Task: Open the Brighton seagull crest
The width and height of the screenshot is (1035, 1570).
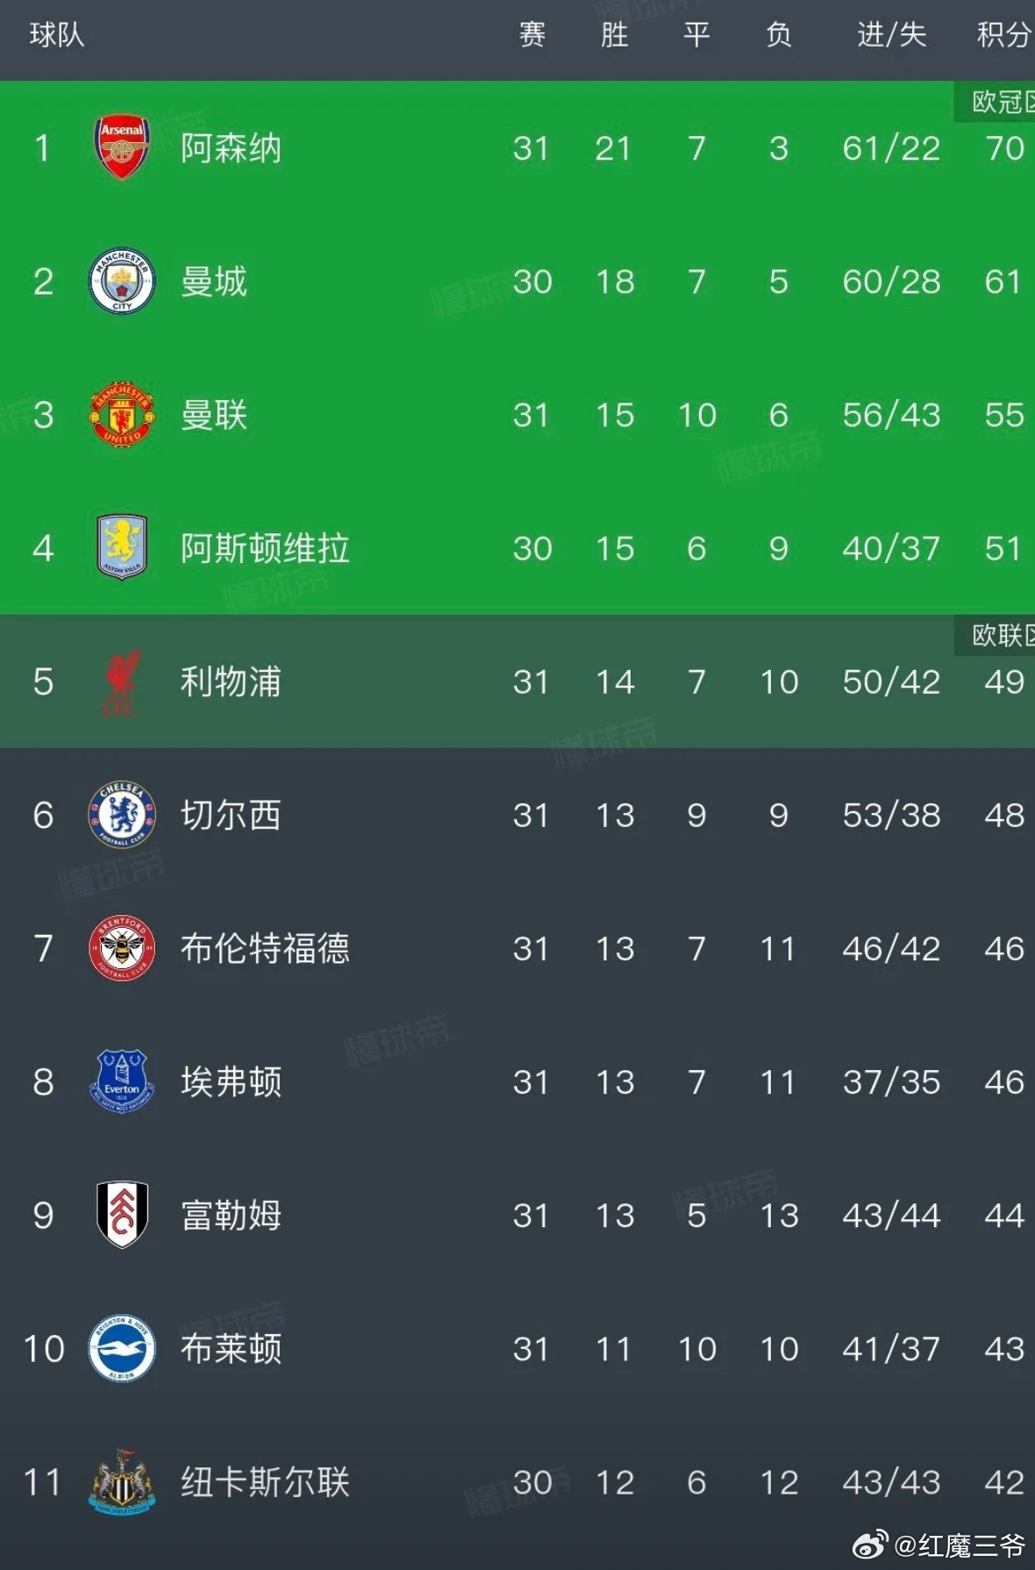Action: click(x=122, y=1348)
